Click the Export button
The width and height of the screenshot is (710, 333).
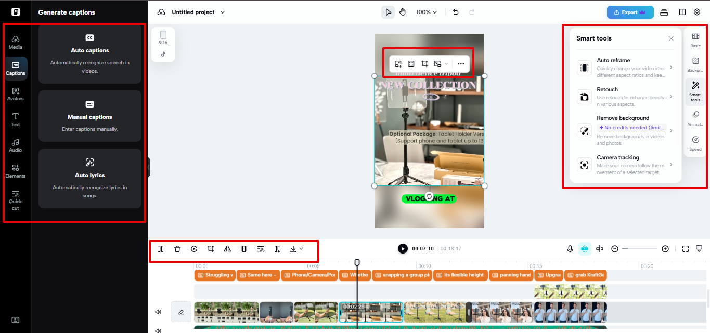[x=630, y=11]
